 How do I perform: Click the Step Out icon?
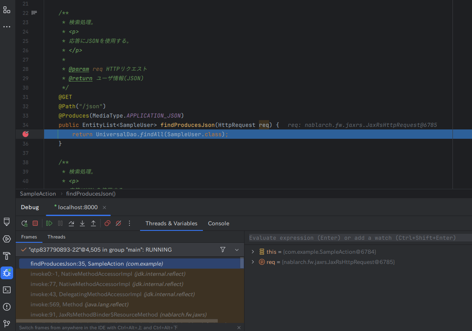pos(93,223)
